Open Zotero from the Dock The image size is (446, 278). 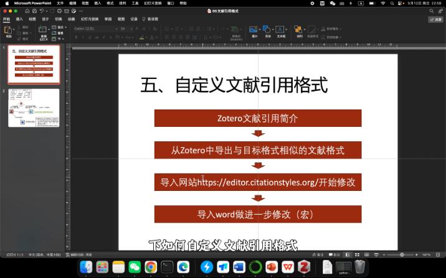tap(304, 267)
